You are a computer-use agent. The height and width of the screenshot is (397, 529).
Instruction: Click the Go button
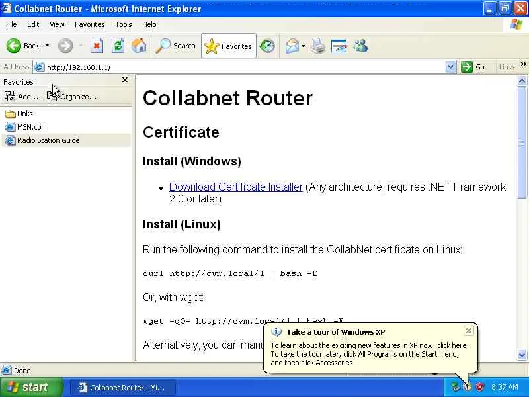473,67
